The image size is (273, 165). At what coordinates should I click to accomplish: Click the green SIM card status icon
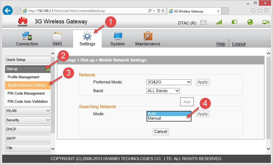click(234, 22)
